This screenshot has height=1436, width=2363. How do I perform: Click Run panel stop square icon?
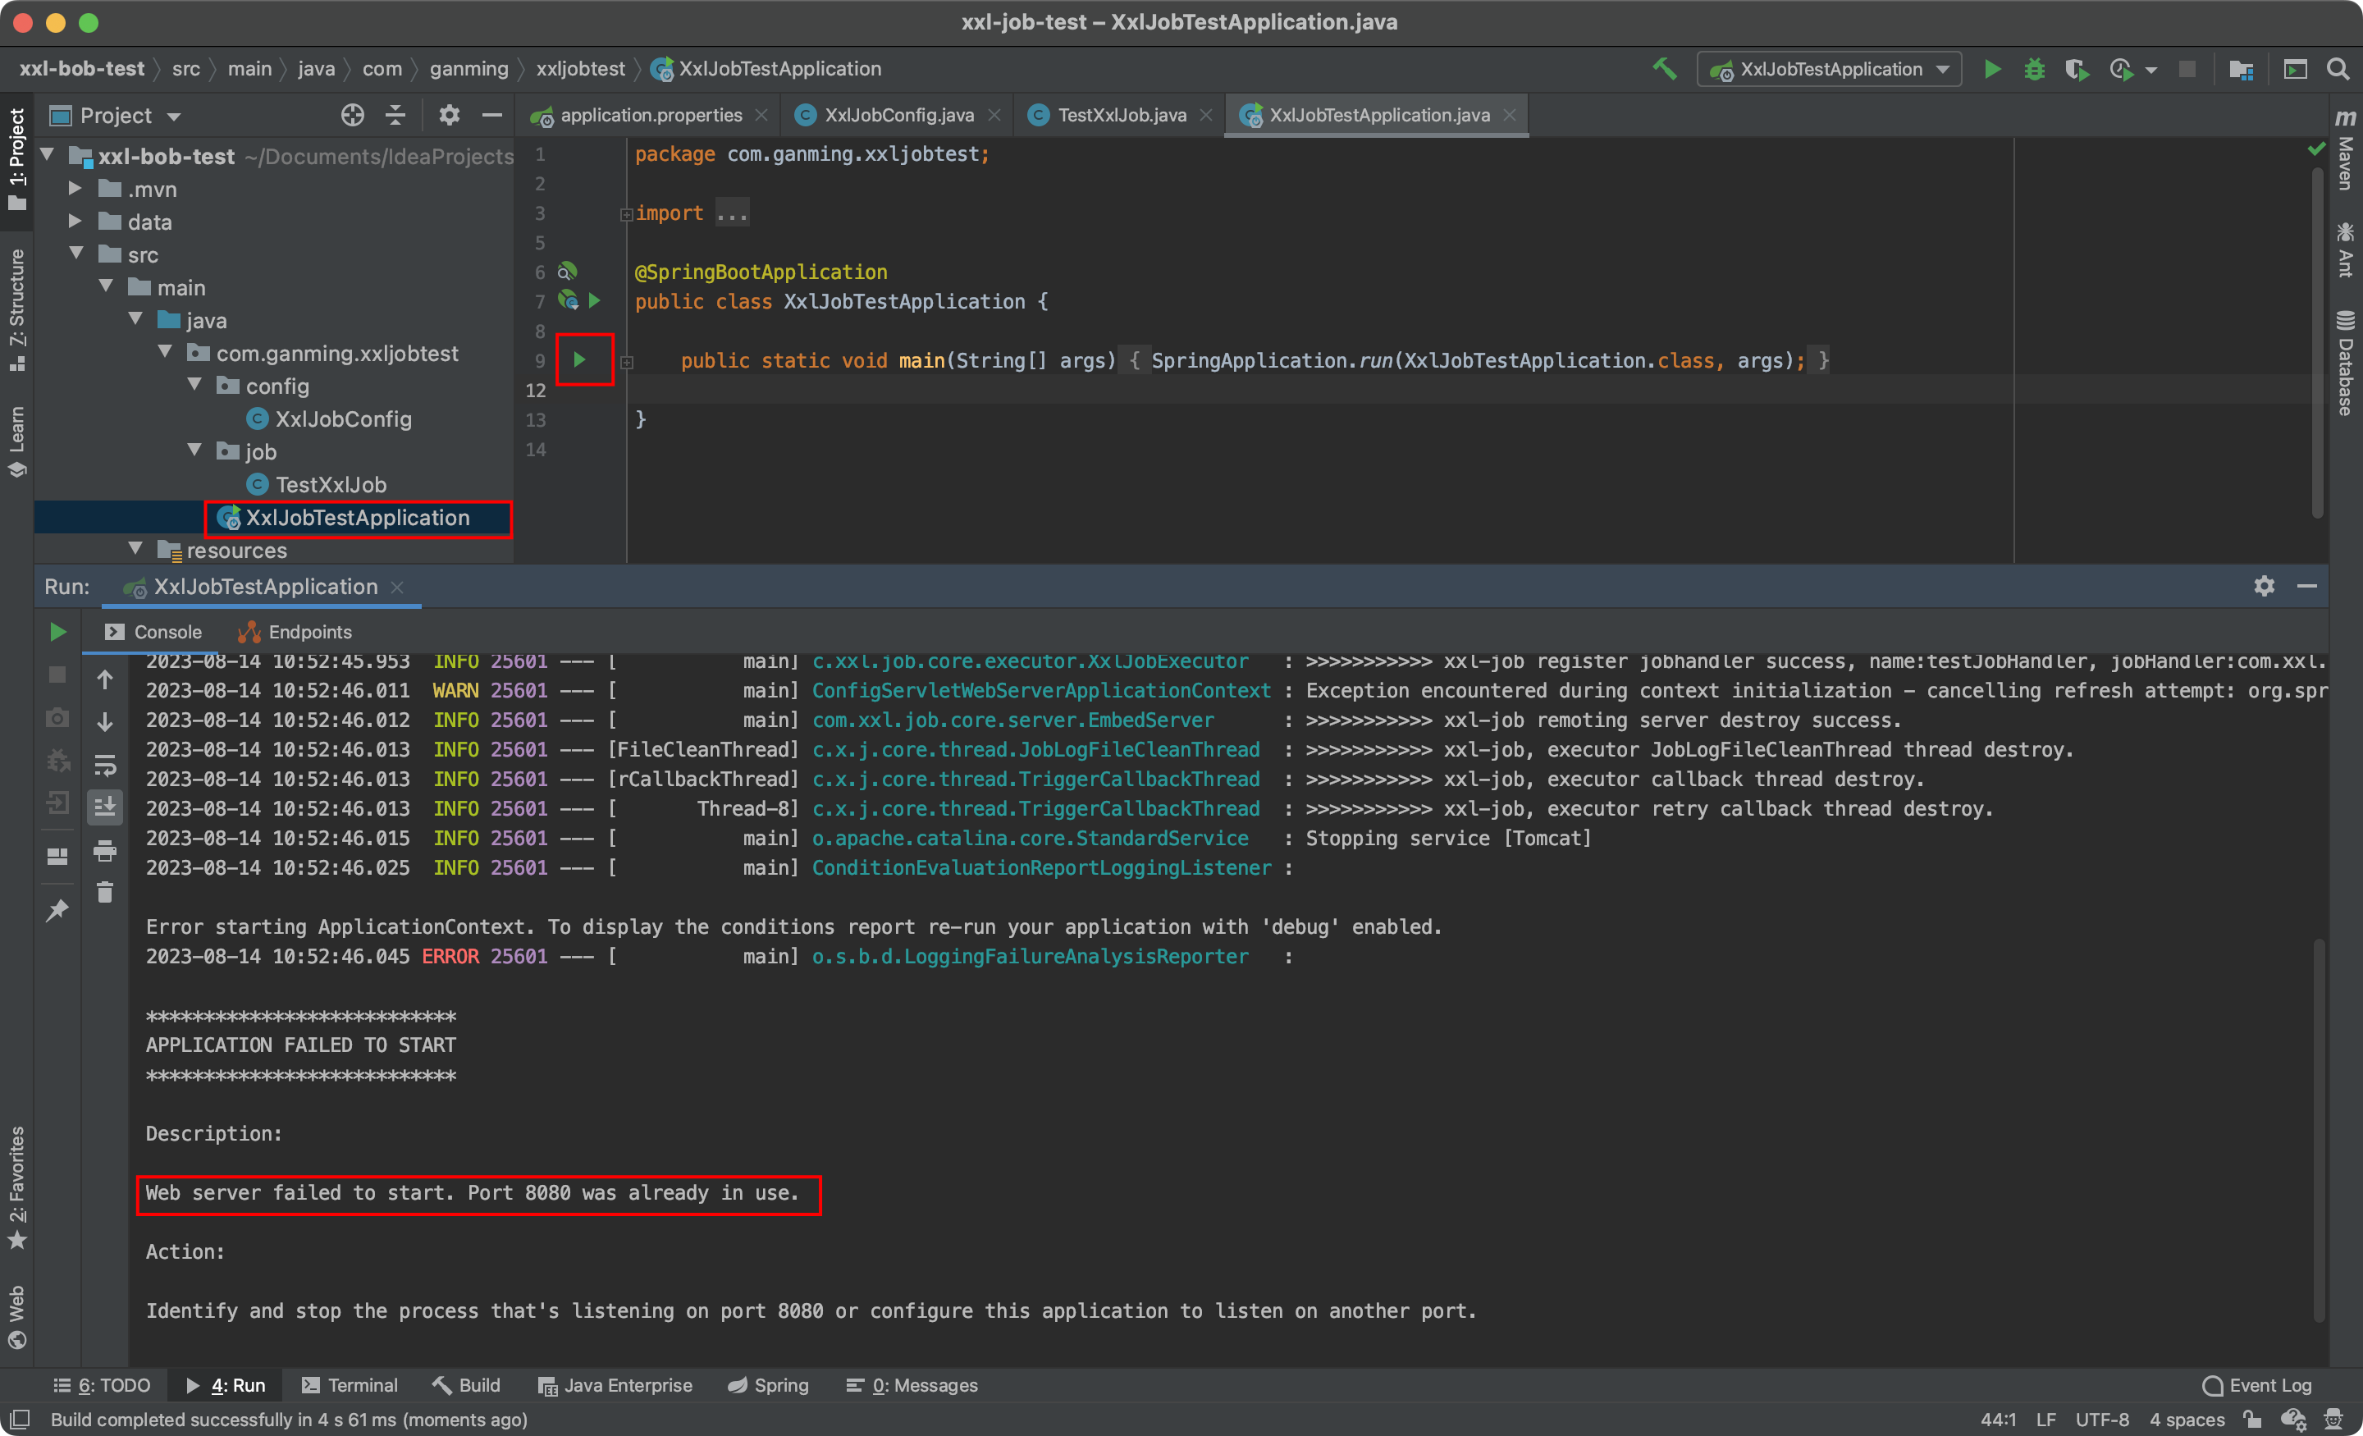57,675
